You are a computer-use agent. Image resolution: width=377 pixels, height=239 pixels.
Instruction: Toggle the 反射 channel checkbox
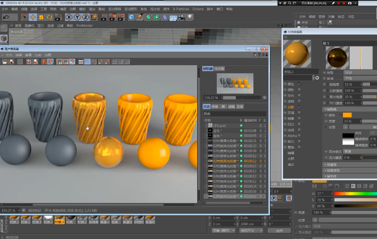[x=299, y=107]
